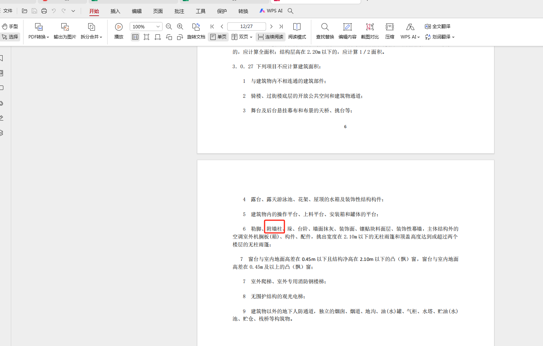This screenshot has height=346, width=543.
Task: Click the fit page icon
Action: tap(146, 37)
